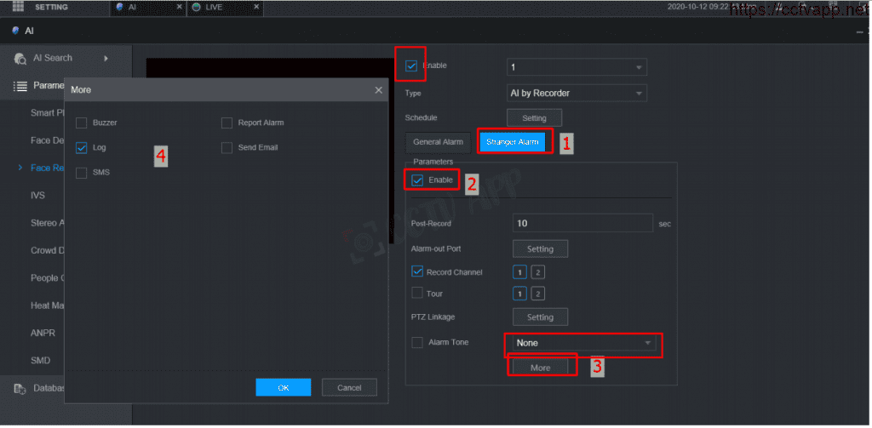Click the AI Search sidebar icon
872x428 pixels.
(20, 59)
